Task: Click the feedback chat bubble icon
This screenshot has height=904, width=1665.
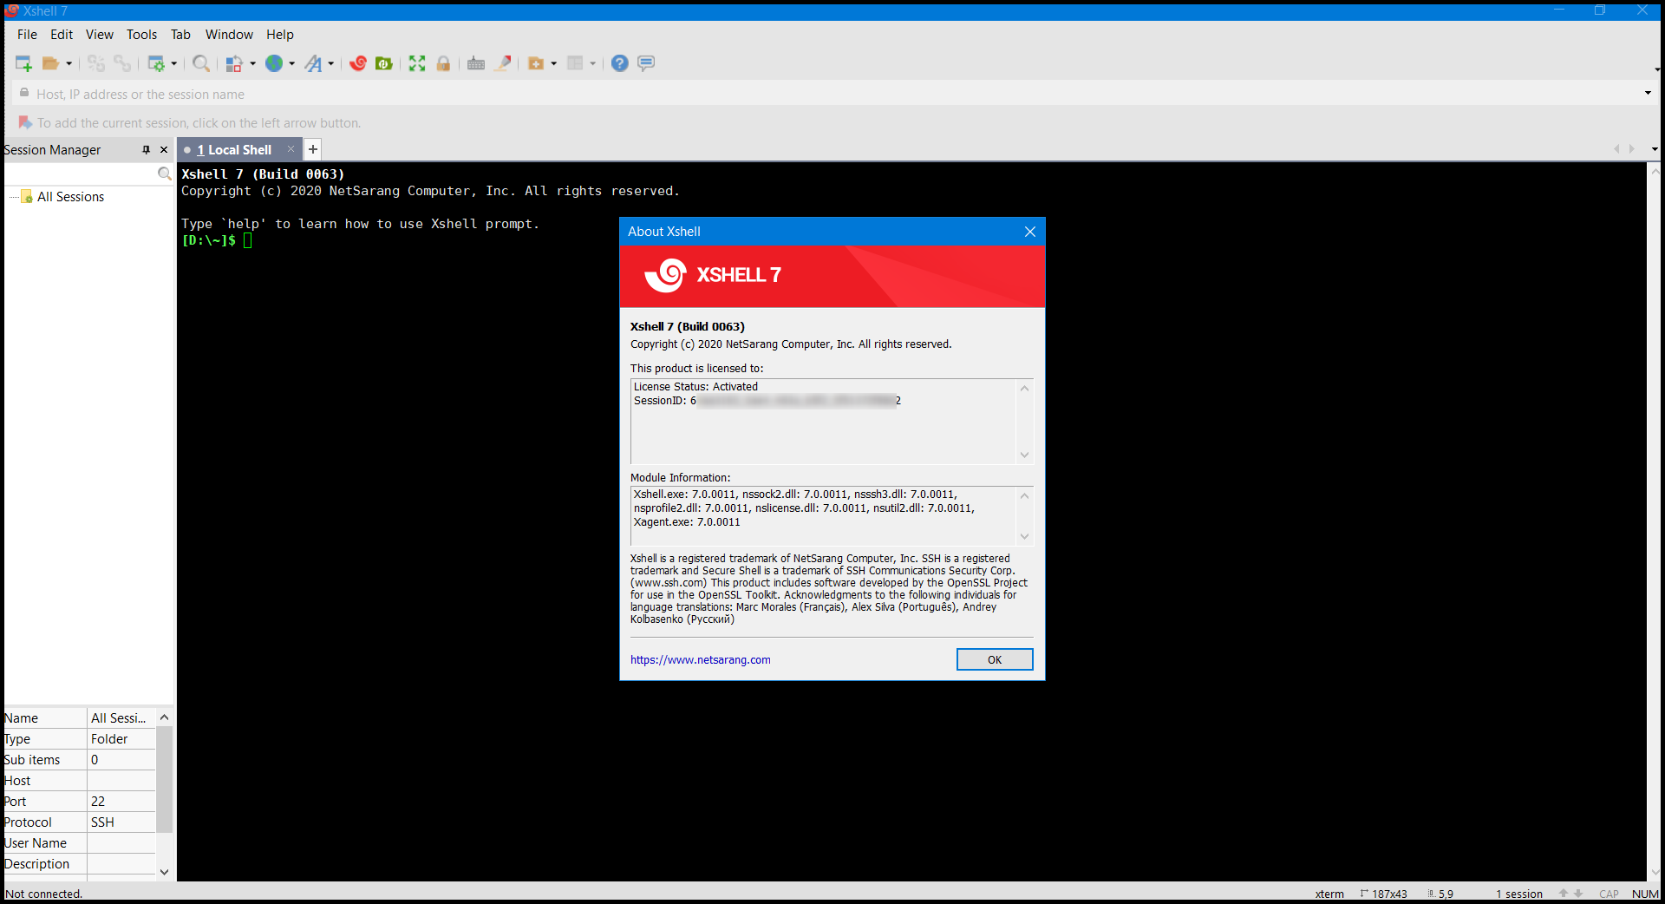Action: pos(646,63)
